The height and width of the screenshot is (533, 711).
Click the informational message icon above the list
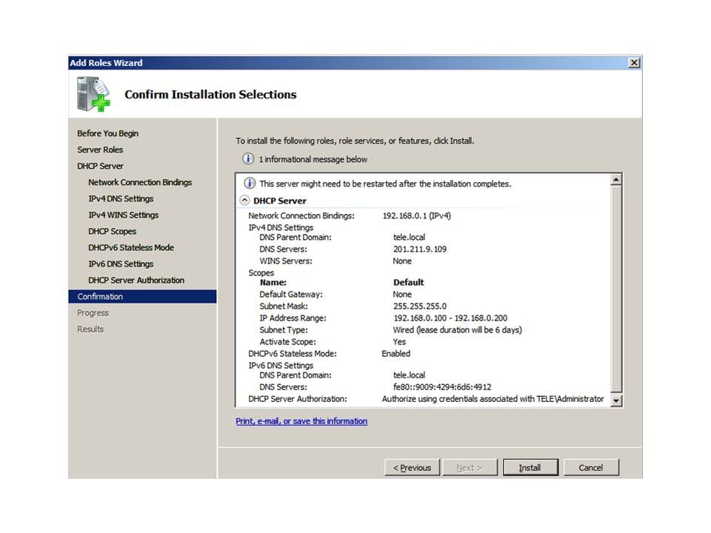point(249,159)
